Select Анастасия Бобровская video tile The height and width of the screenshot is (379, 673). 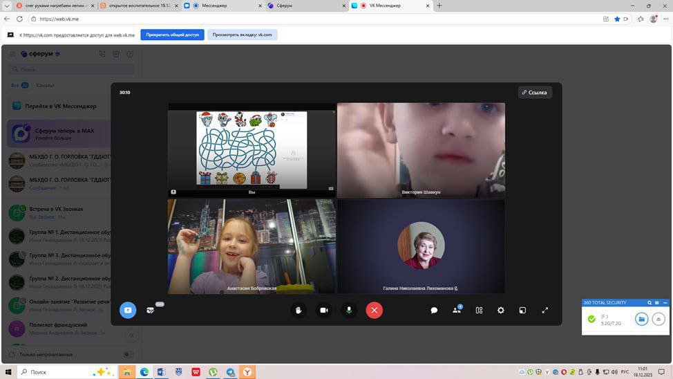tap(252, 246)
